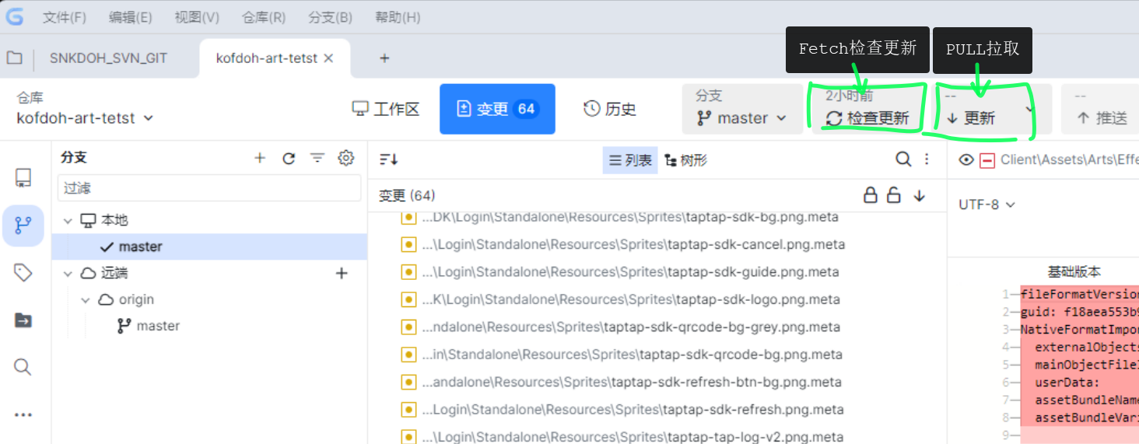Open the 编辑(E) menu
This screenshot has width=1139, height=444.
(131, 17)
